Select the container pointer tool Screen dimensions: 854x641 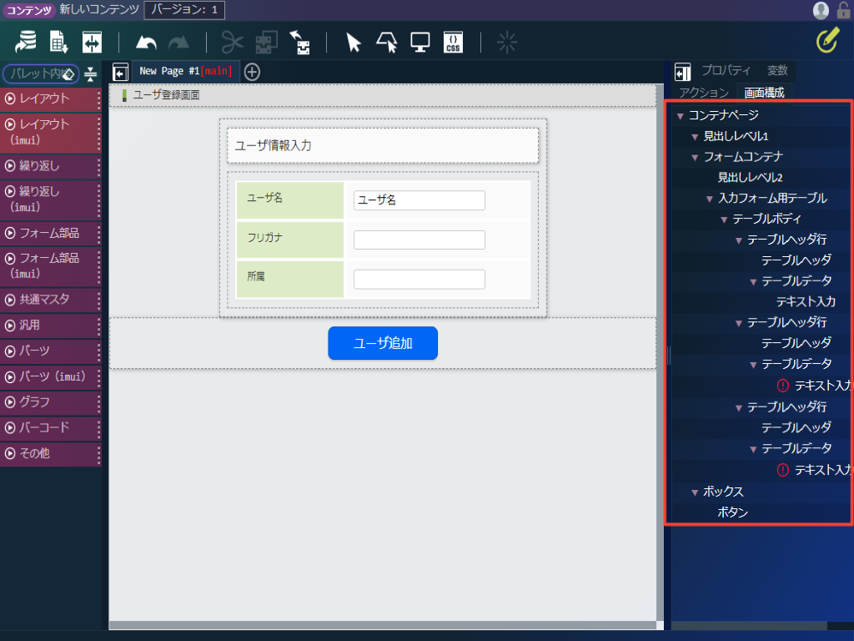pos(387,42)
